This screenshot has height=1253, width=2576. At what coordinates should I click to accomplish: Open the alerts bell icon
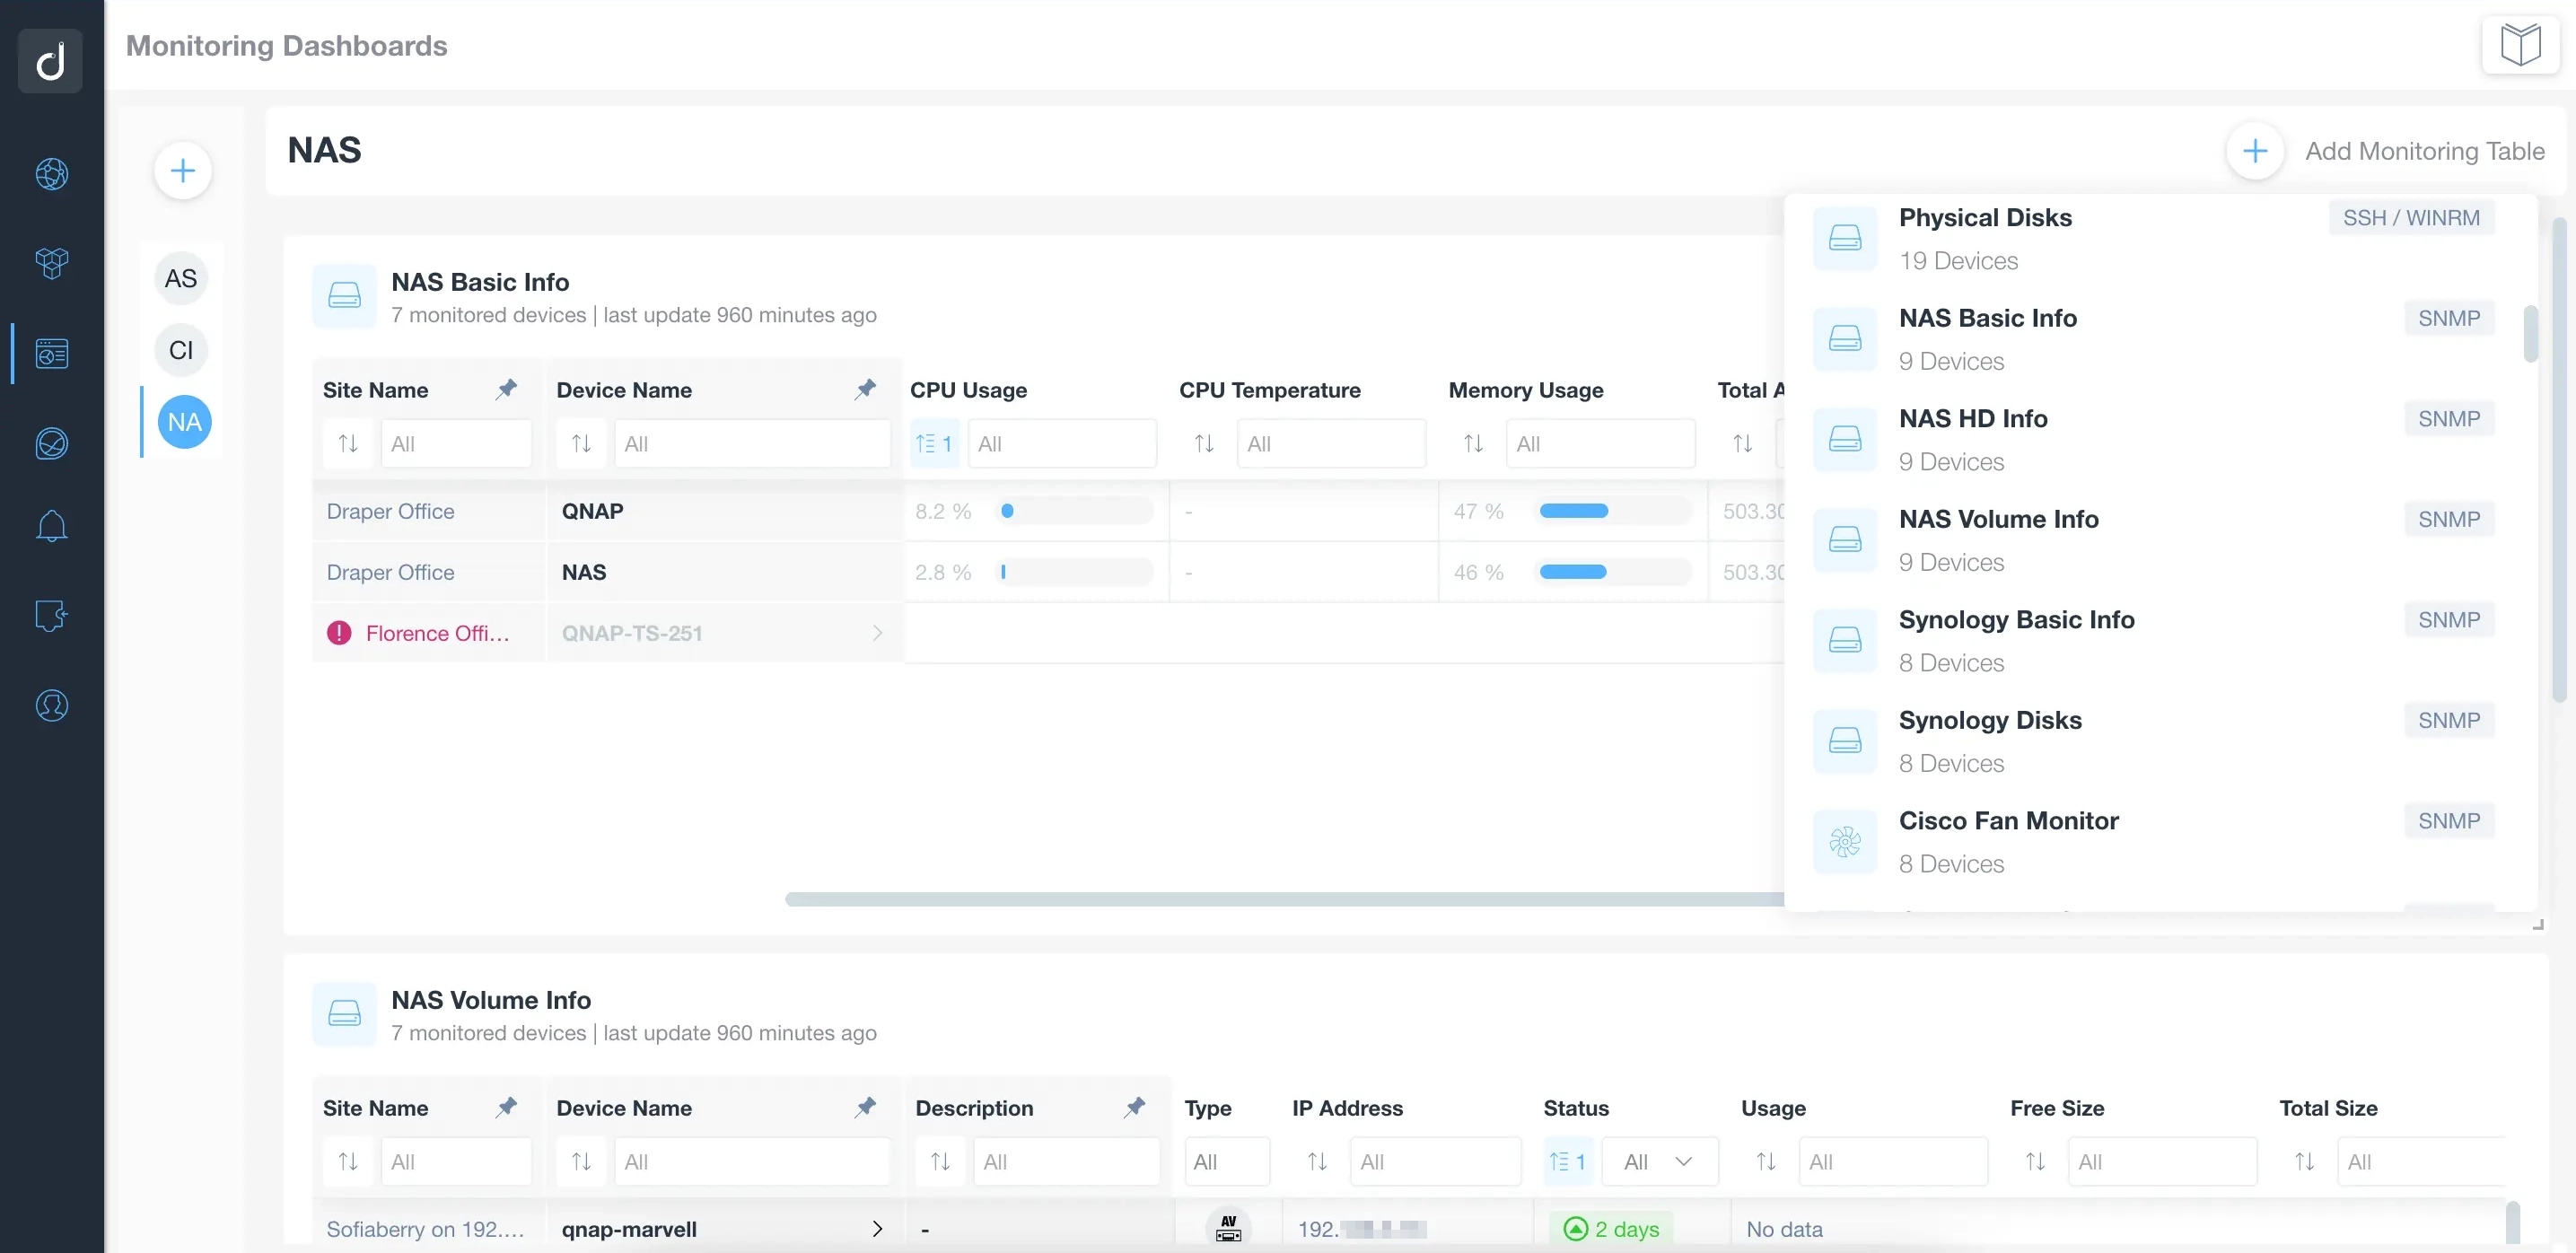[x=51, y=525]
